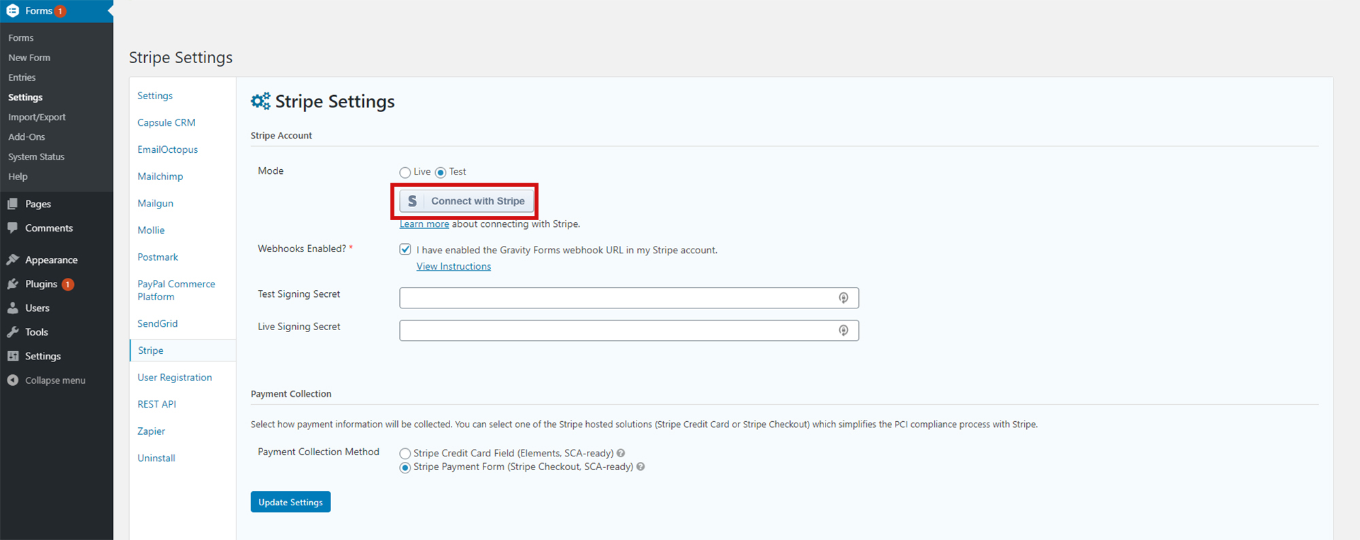Click the Live Signing Secret input field
The width and height of the screenshot is (1360, 540).
point(629,330)
